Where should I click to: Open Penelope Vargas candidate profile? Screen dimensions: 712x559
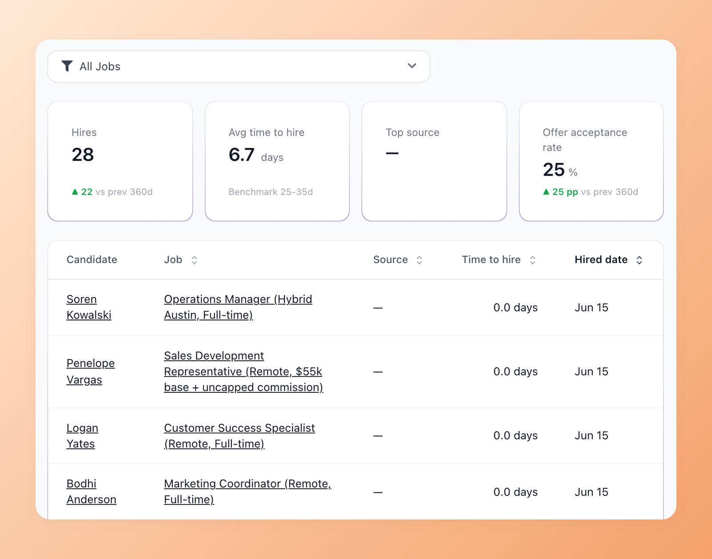tap(90, 371)
